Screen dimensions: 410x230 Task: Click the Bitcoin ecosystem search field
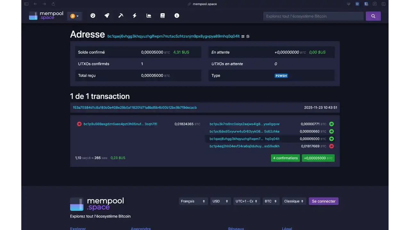pyautogui.click(x=313, y=16)
